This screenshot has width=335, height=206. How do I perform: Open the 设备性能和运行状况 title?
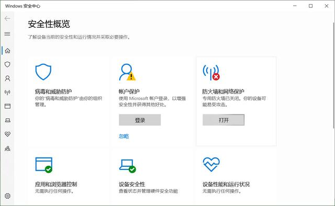tap(226, 184)
